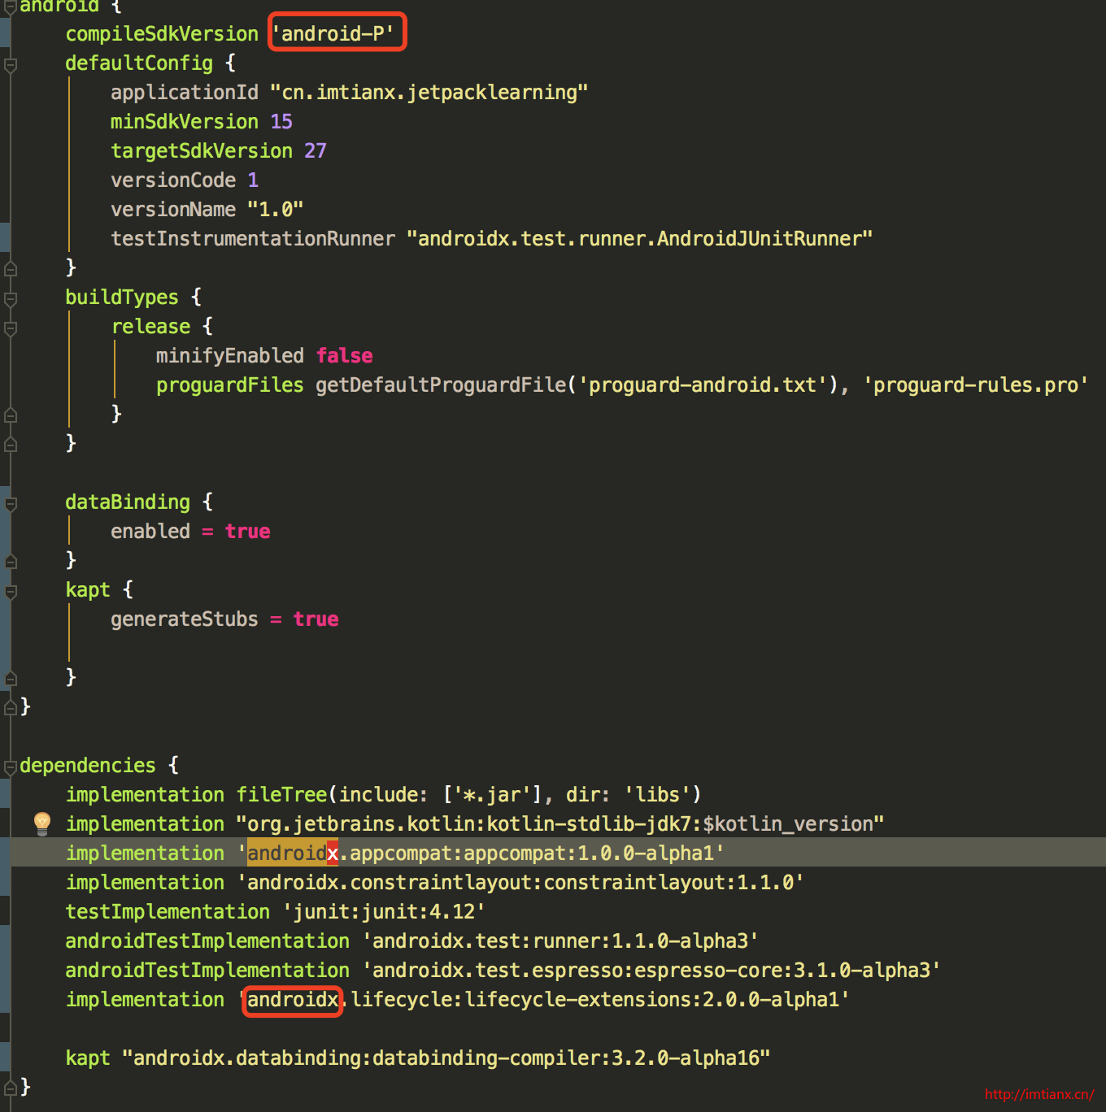Click androidTestImplementation on the runner line
Screen dimensions: 1106x1112
click(x=207, y=940)
